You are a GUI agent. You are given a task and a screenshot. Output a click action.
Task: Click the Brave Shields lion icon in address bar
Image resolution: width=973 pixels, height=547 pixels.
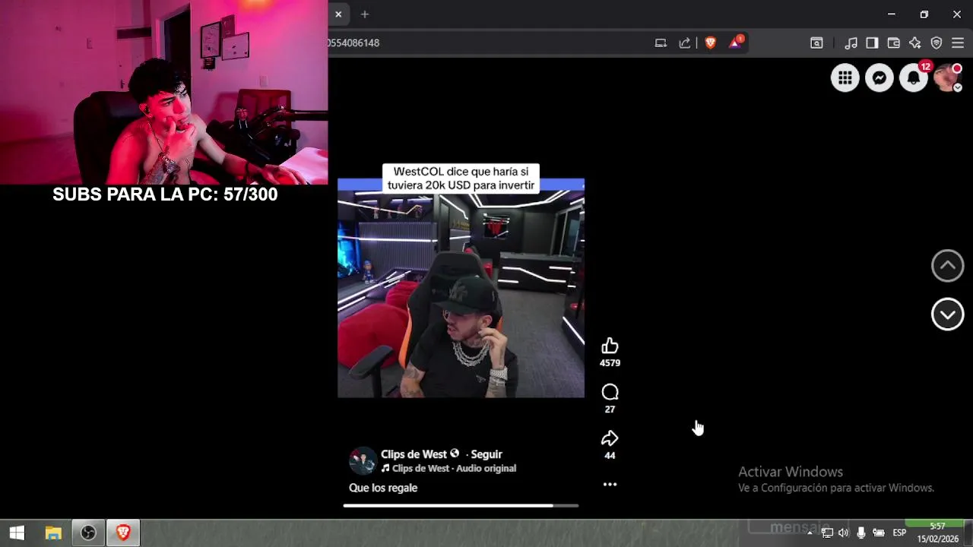710,43
